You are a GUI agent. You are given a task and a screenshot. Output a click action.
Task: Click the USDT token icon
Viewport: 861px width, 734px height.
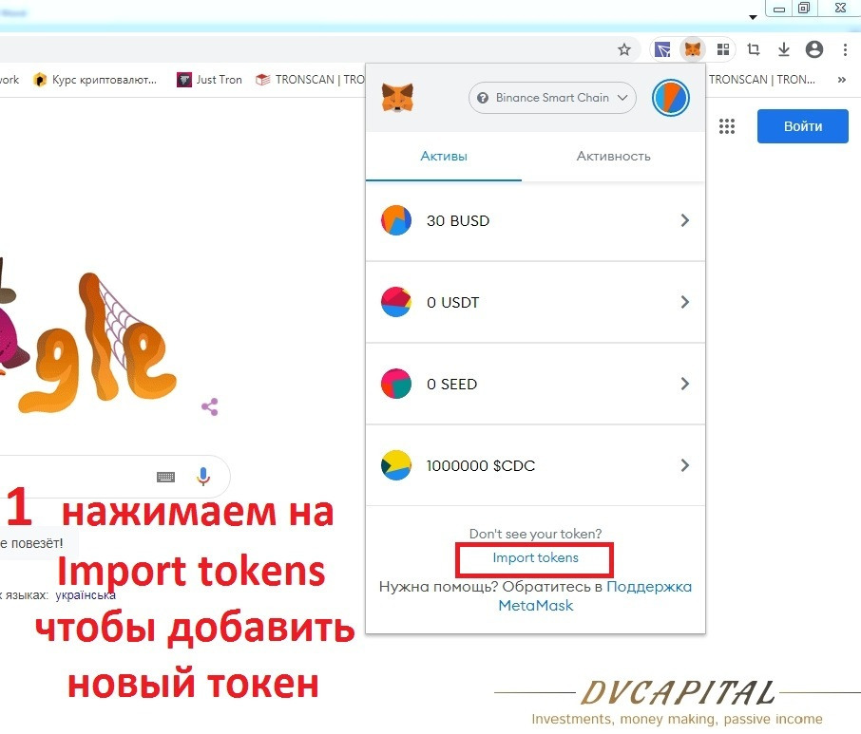396,302
